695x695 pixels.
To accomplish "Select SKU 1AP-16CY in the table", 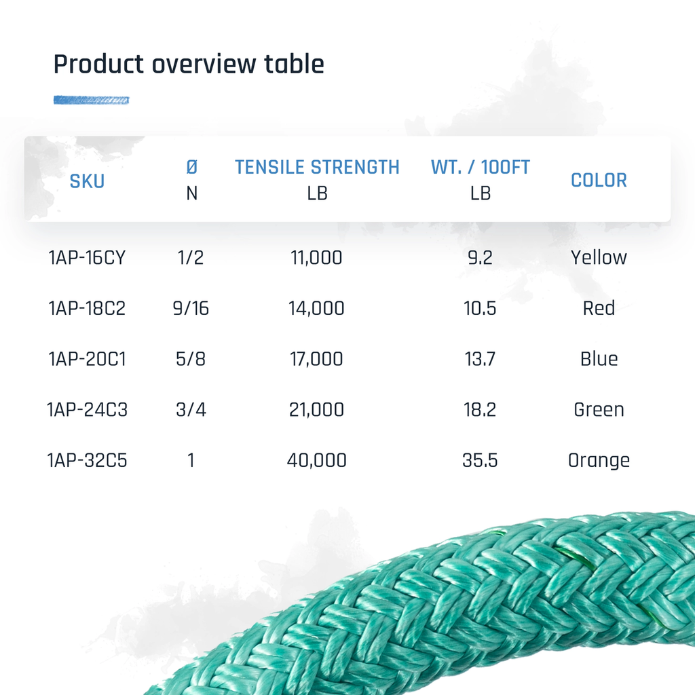I will coord(87,258).
